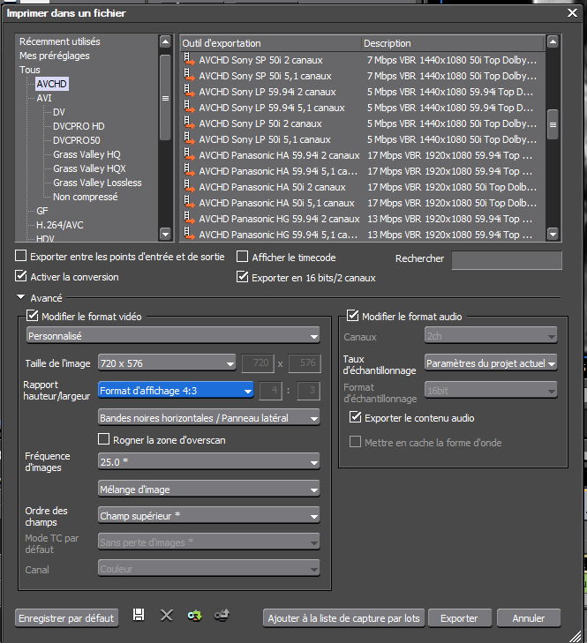Collapse the Avancé section
This screenshot has width=587, height=643.
pos(20,297)
